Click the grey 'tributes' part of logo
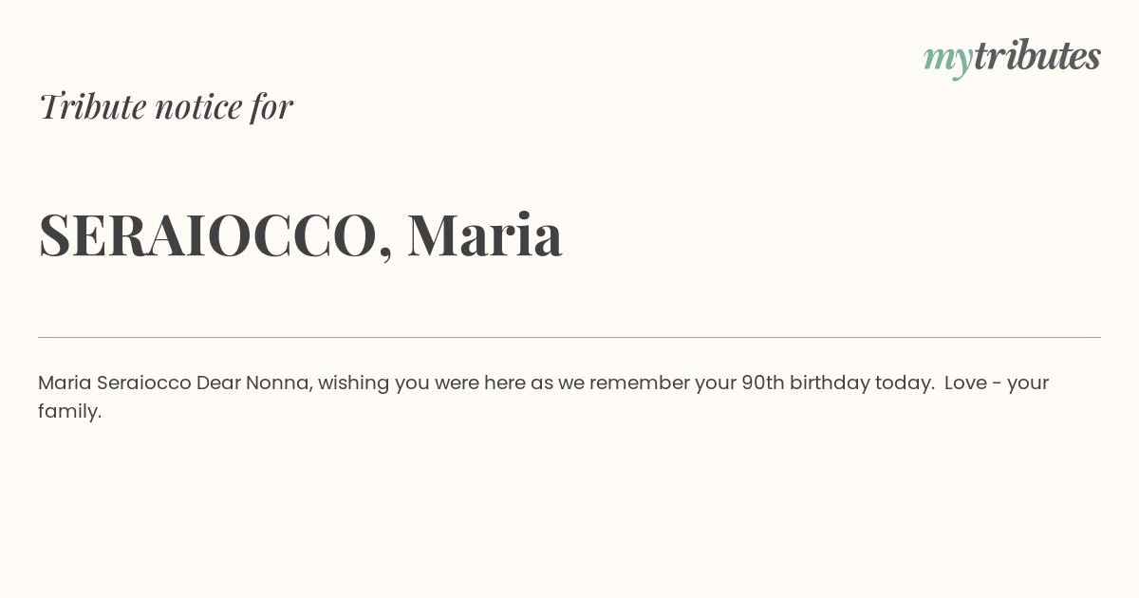Image resolution: width=1139 pixels, height=598 pixels. pyautogui.click(x=1037, y=55)
